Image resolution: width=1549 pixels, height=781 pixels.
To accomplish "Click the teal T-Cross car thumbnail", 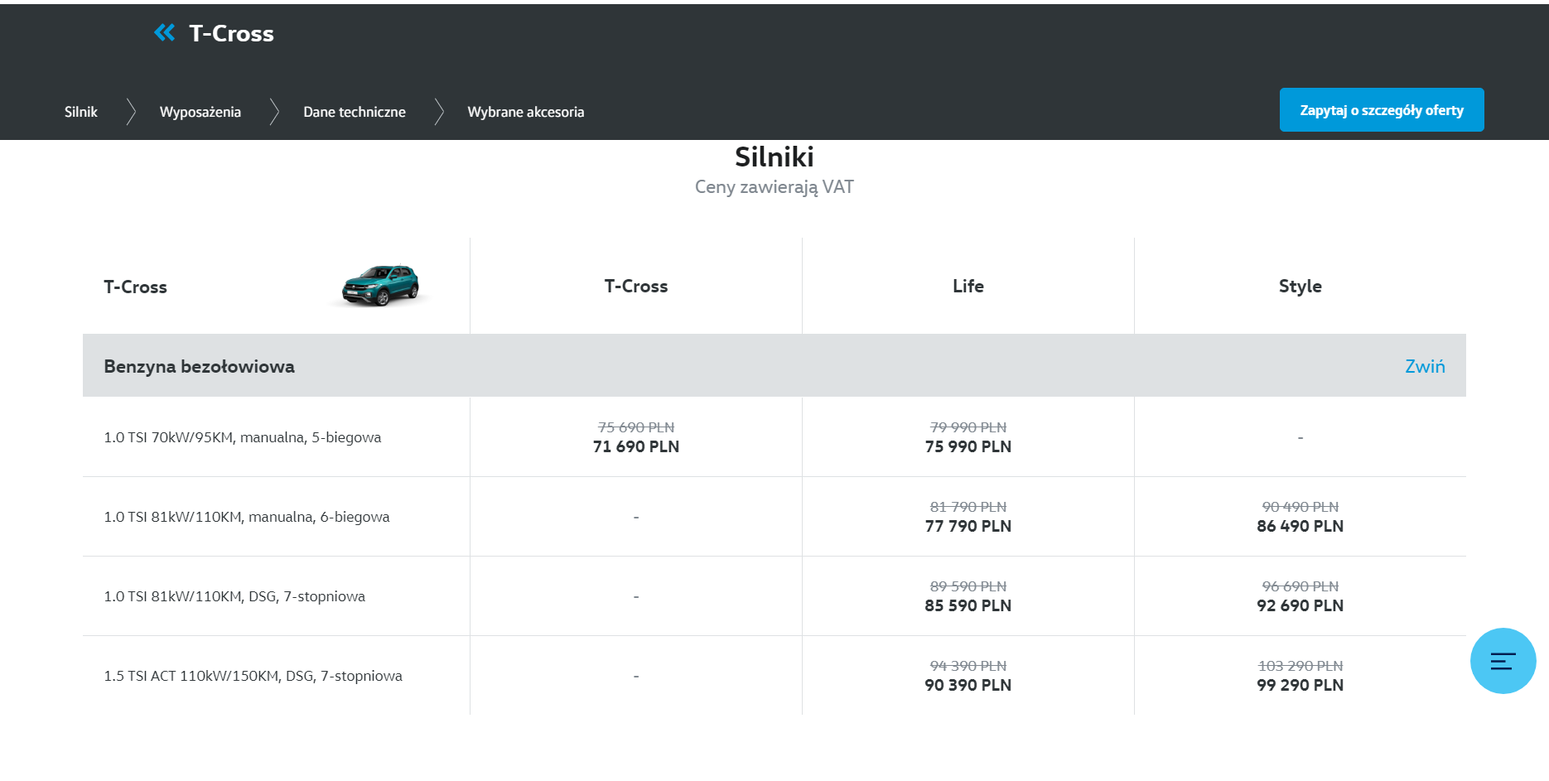I will 381,286.
